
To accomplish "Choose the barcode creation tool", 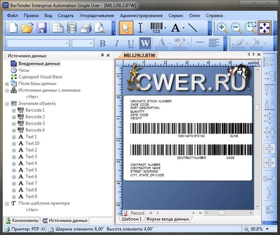I will tap(156, 28).
